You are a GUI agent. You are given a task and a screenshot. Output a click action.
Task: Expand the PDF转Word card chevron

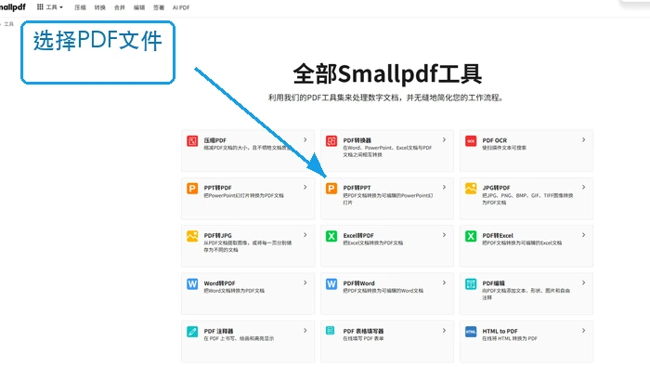(x=444, y=282)
